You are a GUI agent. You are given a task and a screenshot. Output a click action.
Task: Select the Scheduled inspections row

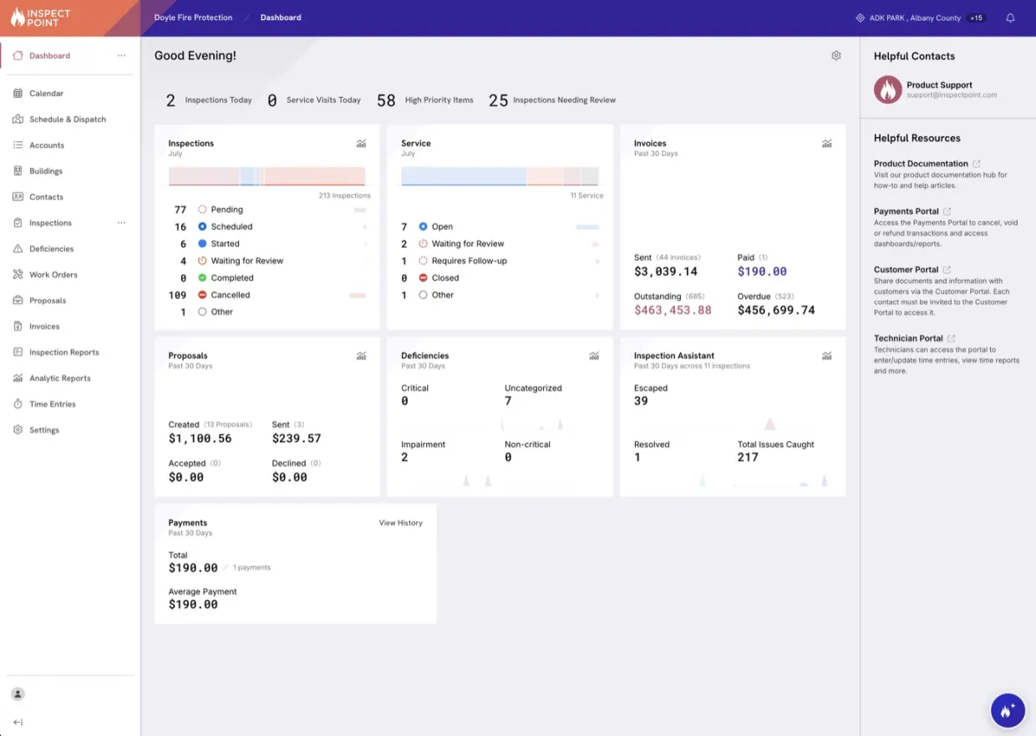coord(267,226)
